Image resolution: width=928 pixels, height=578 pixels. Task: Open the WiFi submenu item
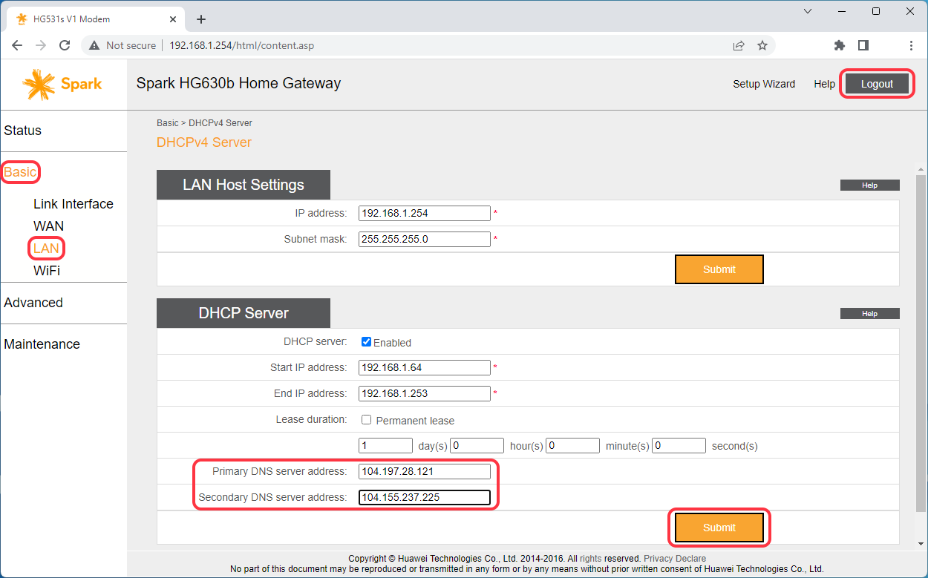[x=47, y=271]
